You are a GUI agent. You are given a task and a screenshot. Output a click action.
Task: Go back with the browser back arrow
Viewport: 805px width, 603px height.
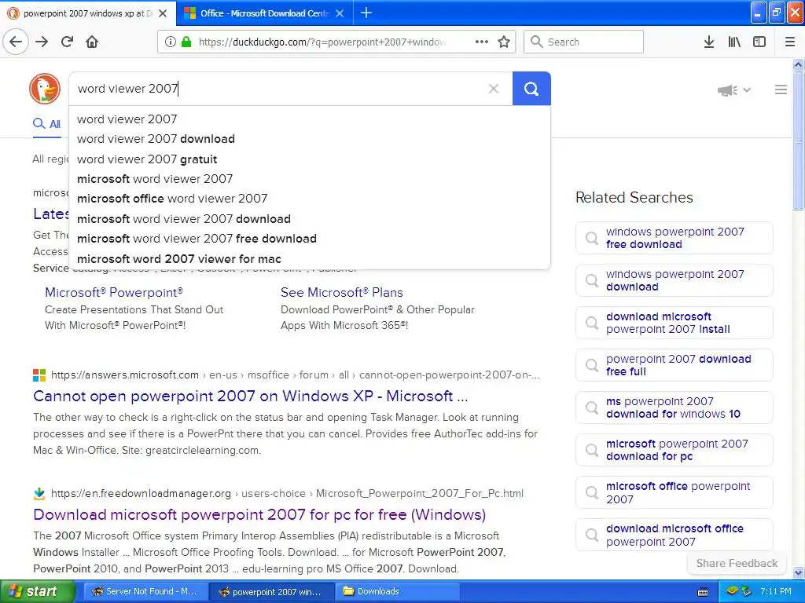click(x=16, y=42)
